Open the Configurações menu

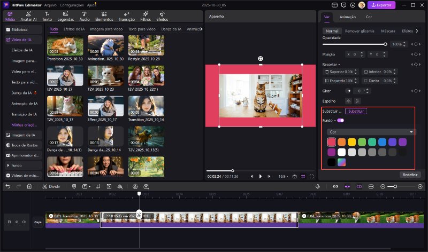(72, 5)
